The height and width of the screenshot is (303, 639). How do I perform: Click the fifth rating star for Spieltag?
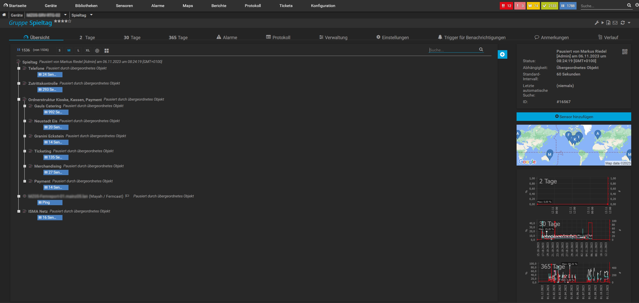tap(70, 21)
